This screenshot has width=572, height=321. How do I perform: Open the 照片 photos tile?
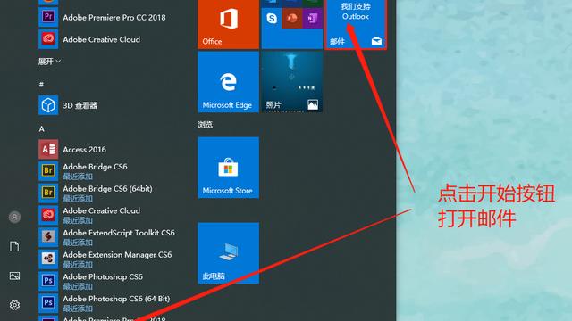coord(292,82)
